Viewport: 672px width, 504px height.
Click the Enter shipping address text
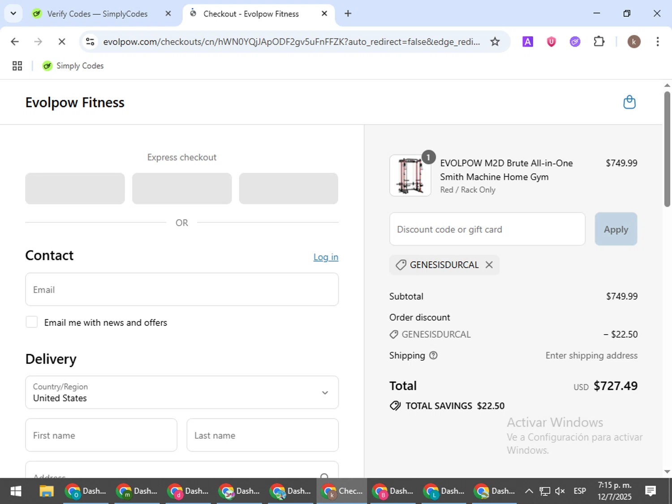click(x=591, y=355)
